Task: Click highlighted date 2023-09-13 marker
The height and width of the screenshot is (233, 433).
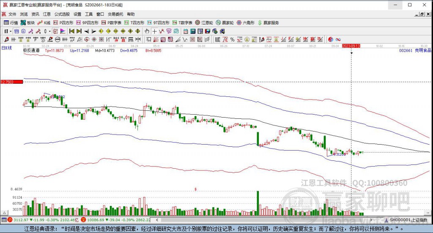Action: tap(351, 46)
